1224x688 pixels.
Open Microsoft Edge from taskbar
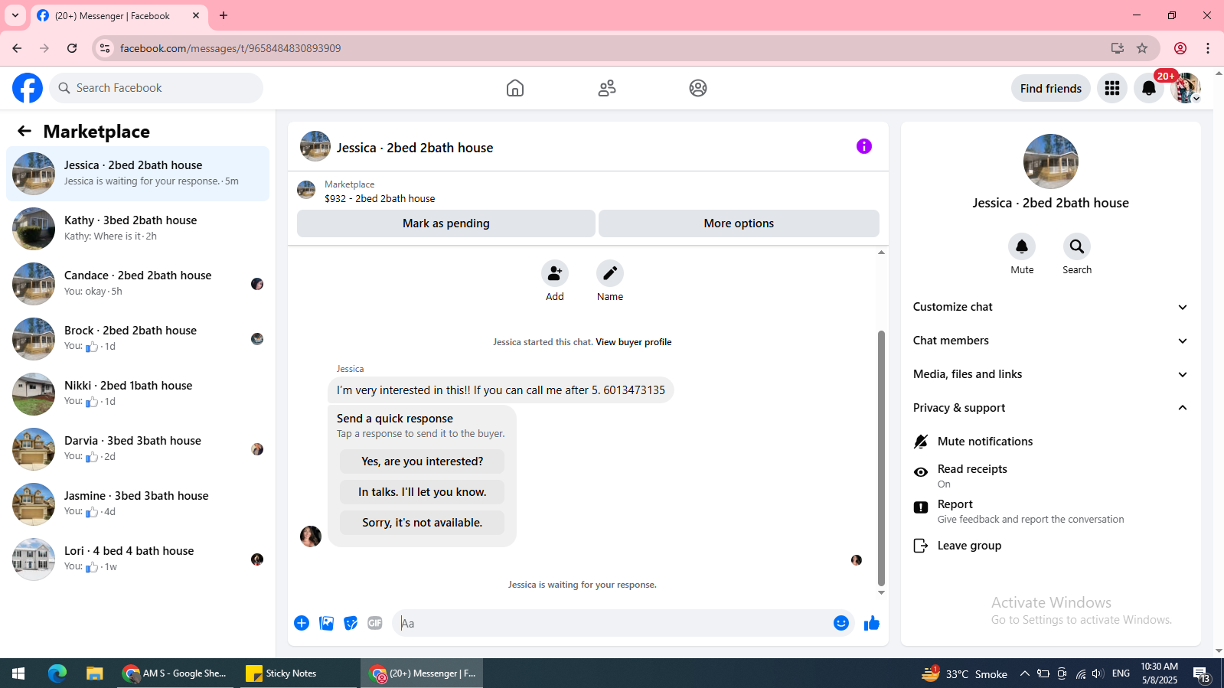tap(57, 673)
